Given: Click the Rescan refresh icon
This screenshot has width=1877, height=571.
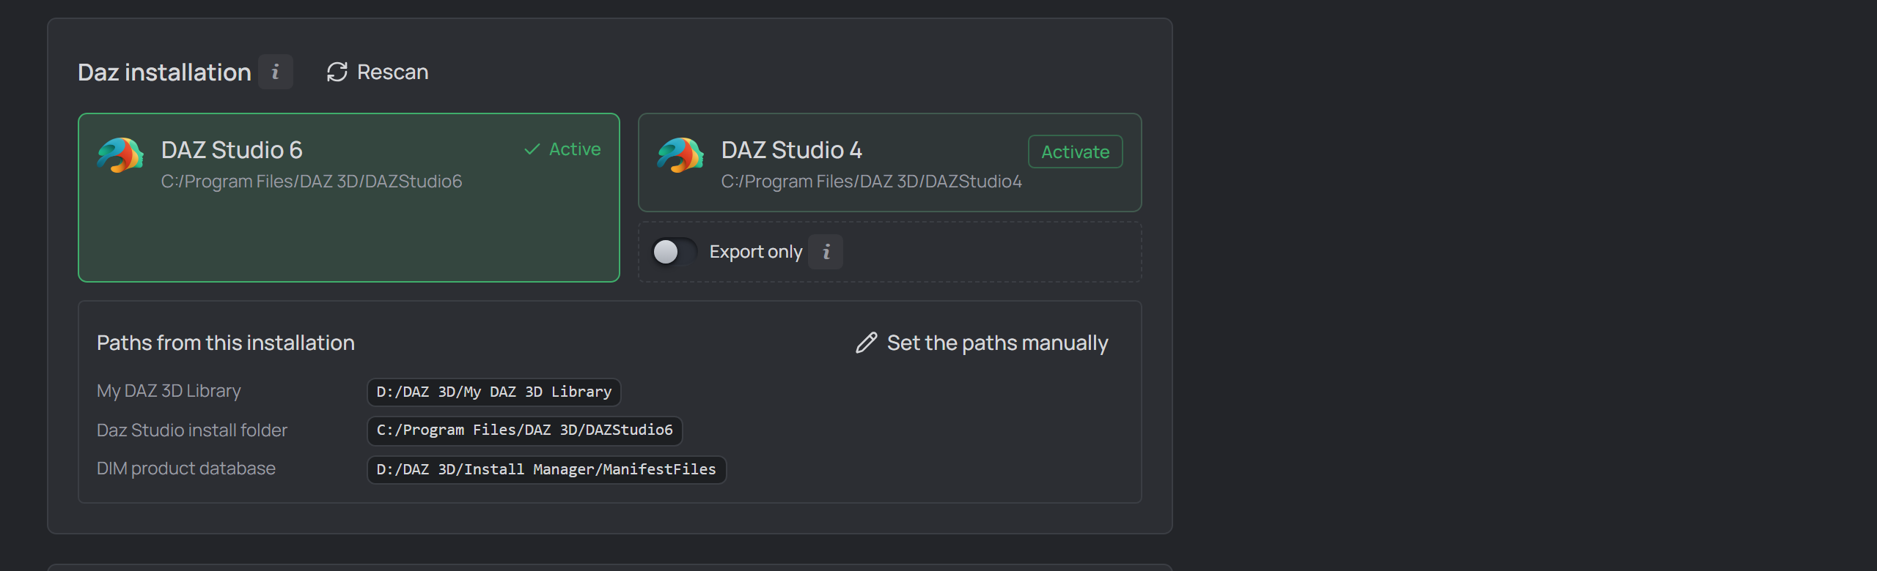Looking at the screenshot, I should coord(337,72).
